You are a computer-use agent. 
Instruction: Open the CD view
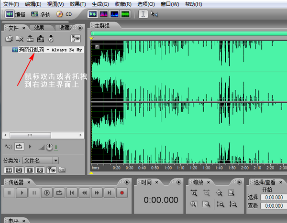64,14
